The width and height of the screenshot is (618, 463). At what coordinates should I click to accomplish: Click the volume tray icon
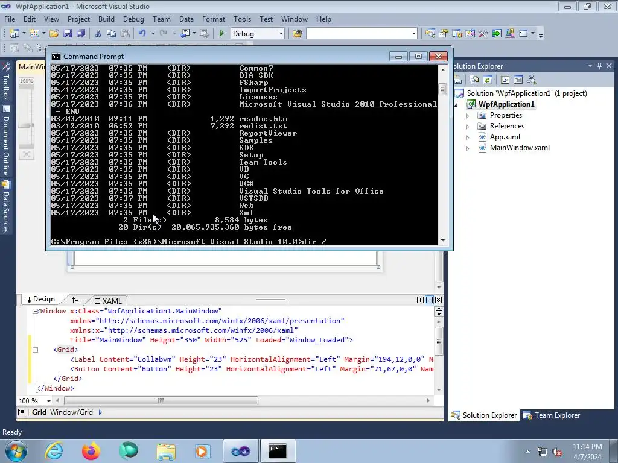(x=557, y=452)
